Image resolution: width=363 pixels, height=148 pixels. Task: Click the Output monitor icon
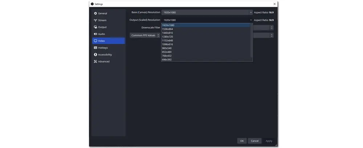(x=95, y=27)
